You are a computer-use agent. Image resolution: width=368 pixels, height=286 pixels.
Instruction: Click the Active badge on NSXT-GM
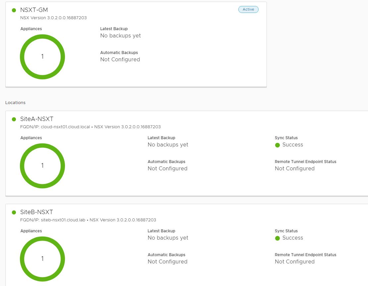pyautogui.click(x=248, y=10)
